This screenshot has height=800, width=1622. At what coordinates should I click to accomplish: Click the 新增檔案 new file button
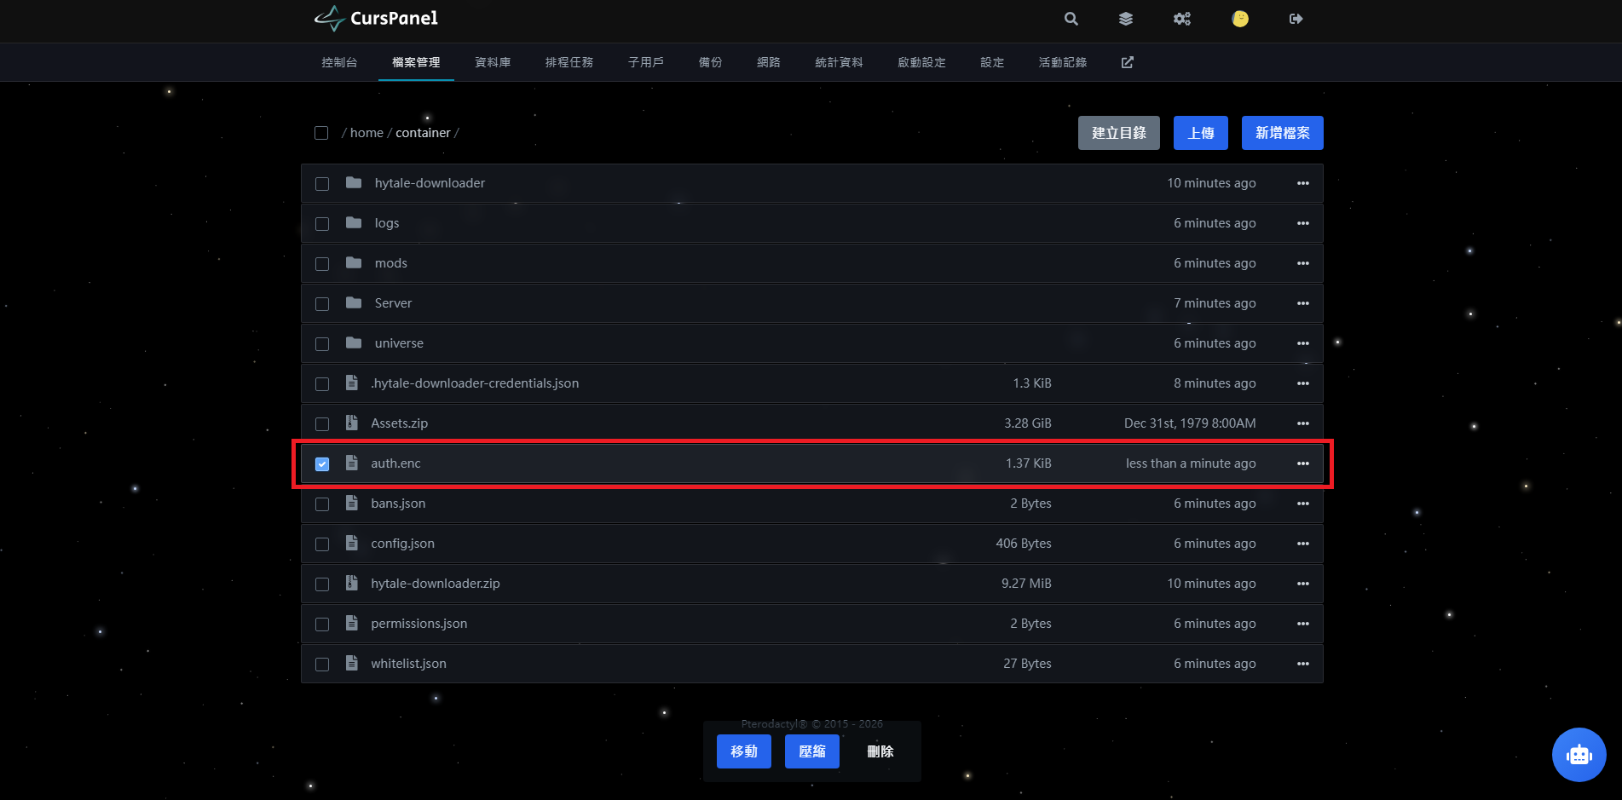(1282, 133)
